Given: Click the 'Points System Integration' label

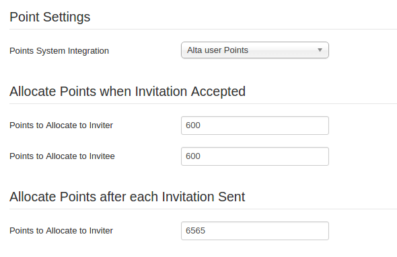Looking at the screenshot, I should [59, 51].
